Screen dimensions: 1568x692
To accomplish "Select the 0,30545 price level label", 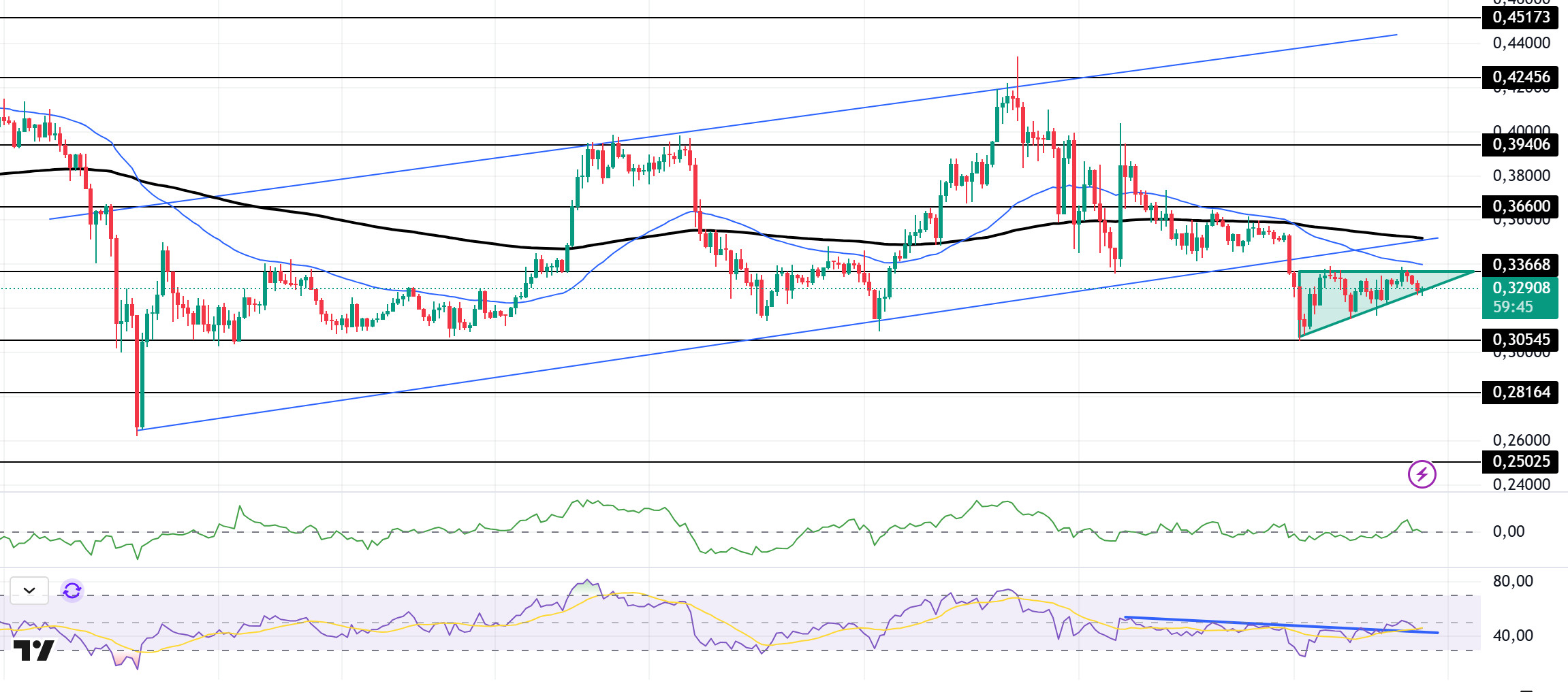I will pyautogui.click(x=1520, y=340).
